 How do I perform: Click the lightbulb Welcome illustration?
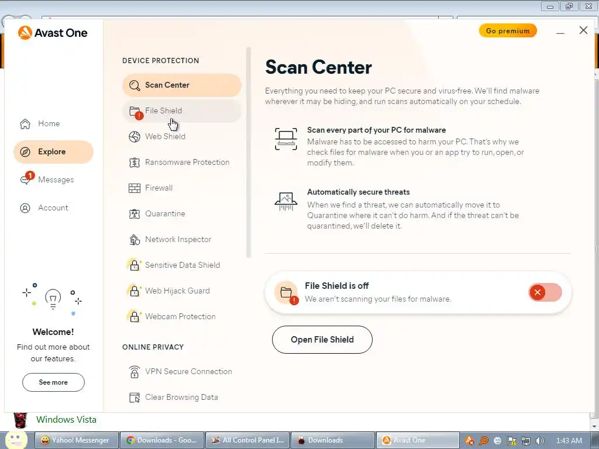(53, 299)
